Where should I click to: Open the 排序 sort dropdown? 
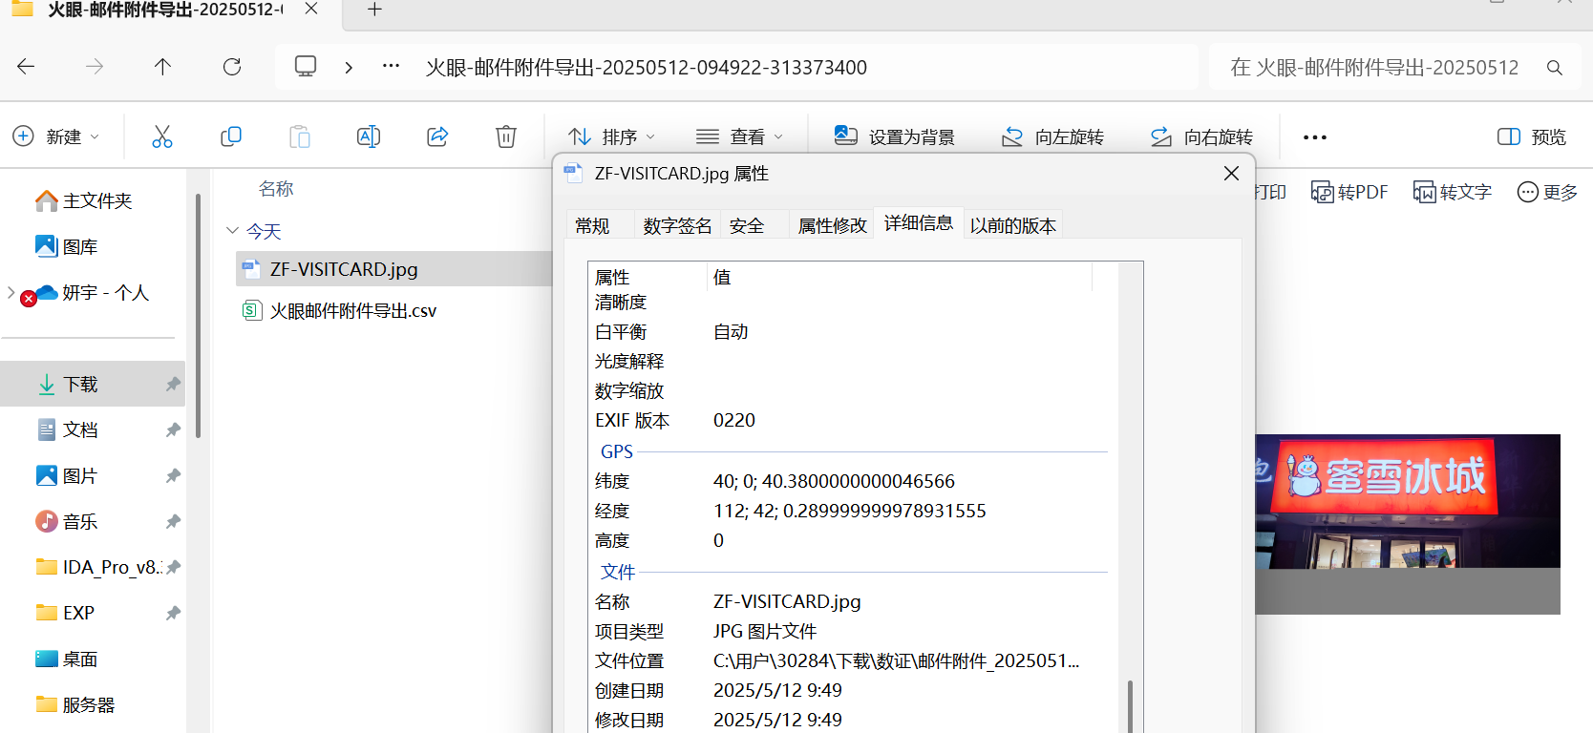[612, 136]
